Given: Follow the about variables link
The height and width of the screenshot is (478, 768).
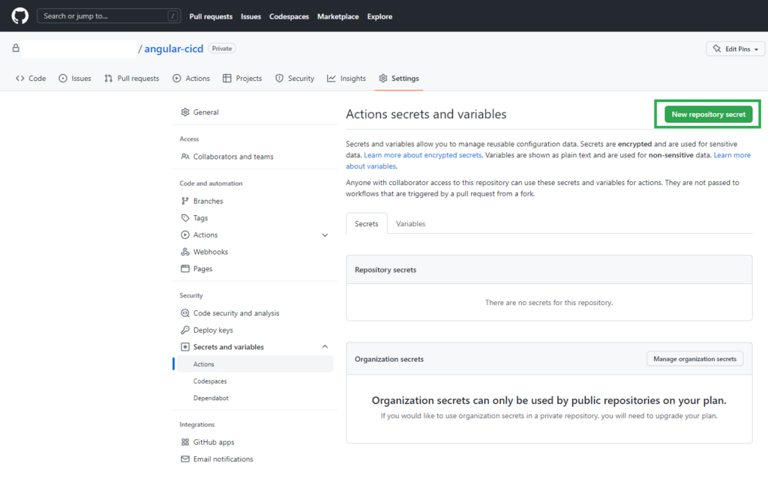Looking at the screenshot, I should (x=370, y=166).
